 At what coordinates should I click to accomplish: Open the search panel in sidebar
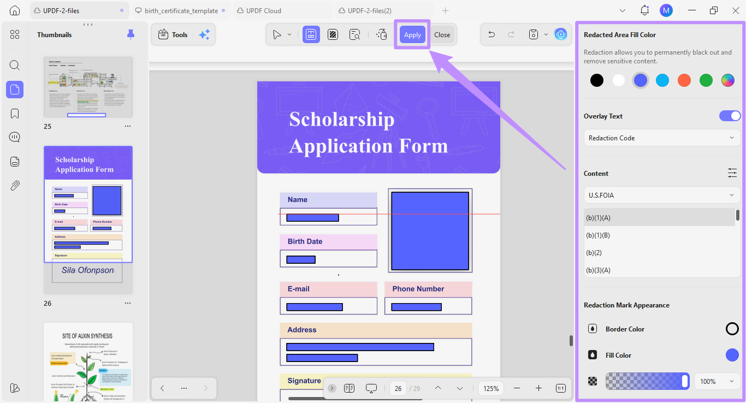[15, 66]
